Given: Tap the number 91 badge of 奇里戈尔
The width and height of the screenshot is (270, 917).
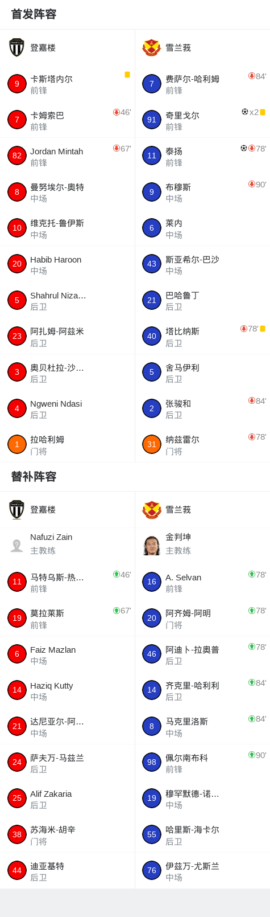Looking at the screenshot, I should 152,120.
